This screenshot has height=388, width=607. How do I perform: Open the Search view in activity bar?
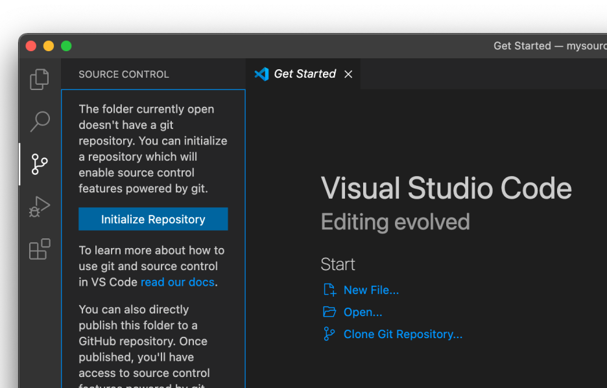40,122
